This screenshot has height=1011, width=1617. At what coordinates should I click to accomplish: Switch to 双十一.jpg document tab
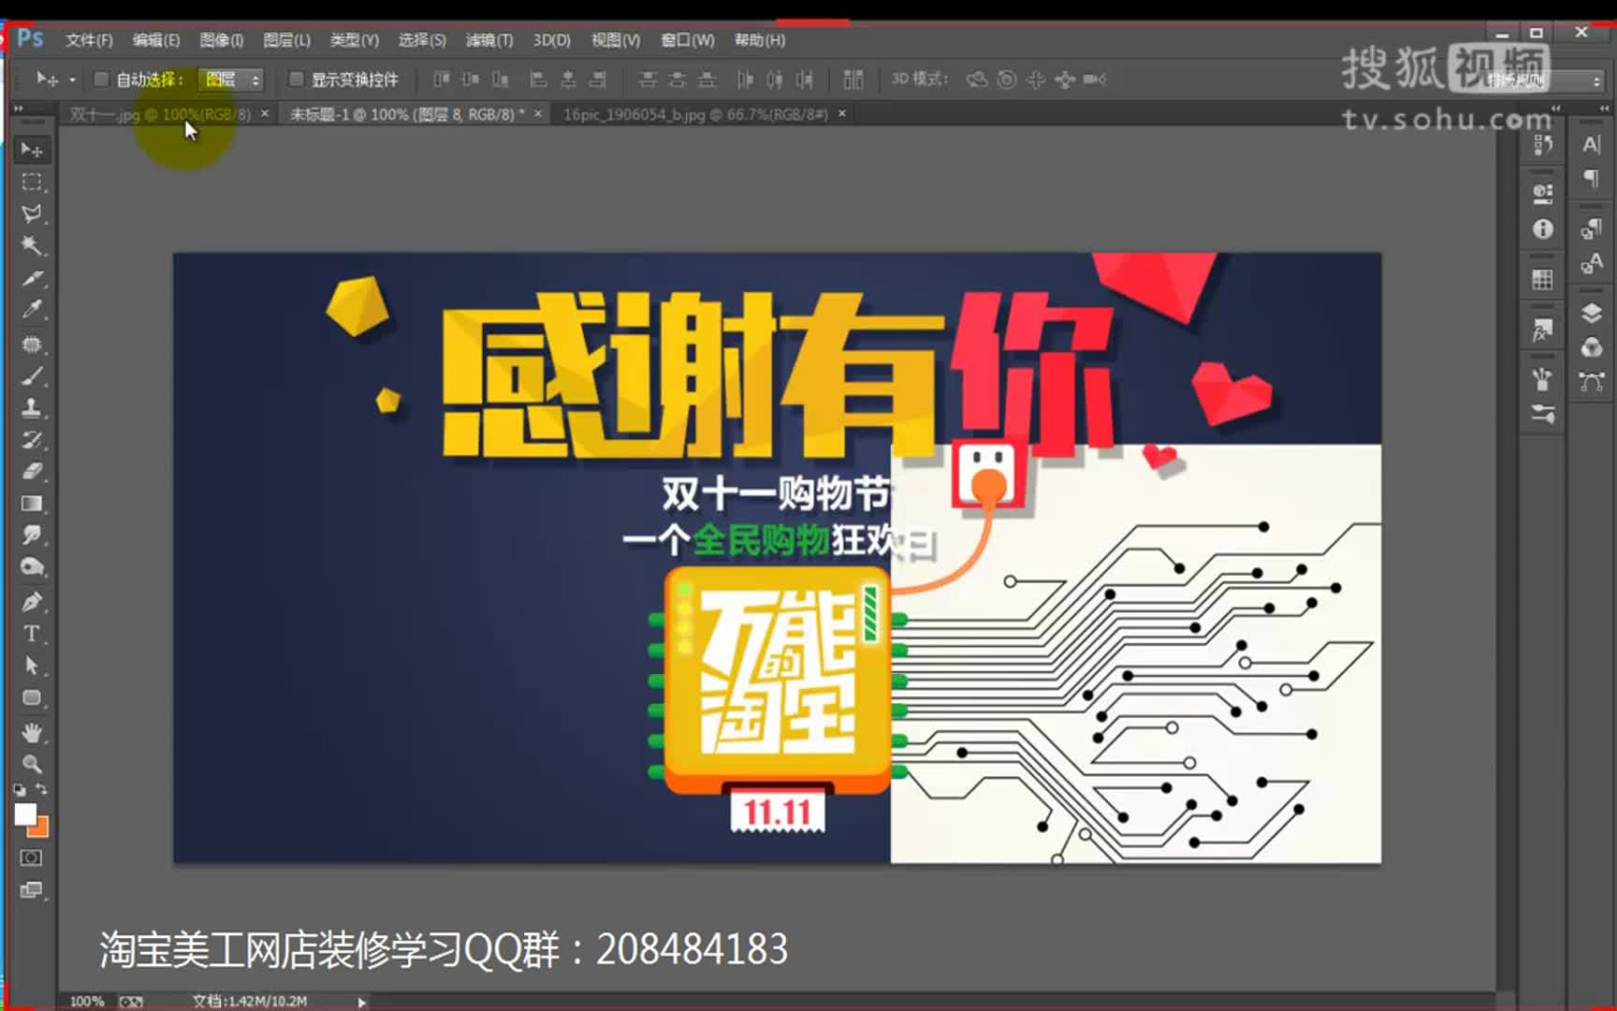click(160, 114)
